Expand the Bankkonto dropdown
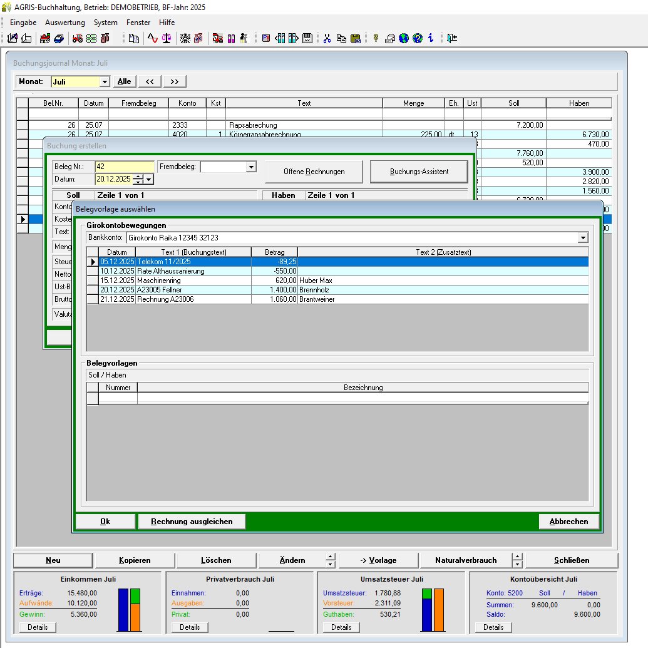The width and height of the screenshot is (648, 648). coord(583,238)
